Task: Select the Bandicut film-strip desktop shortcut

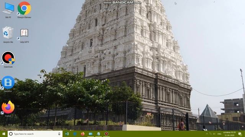Action: tap(8, 84)
